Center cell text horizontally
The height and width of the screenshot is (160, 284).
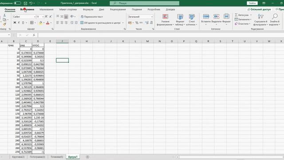click(62, 23)
